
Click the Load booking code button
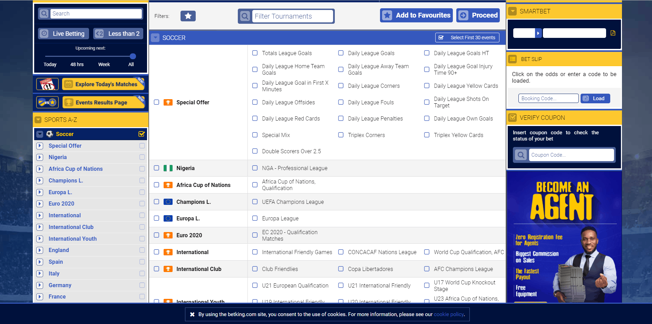click(x=595, y=98)
